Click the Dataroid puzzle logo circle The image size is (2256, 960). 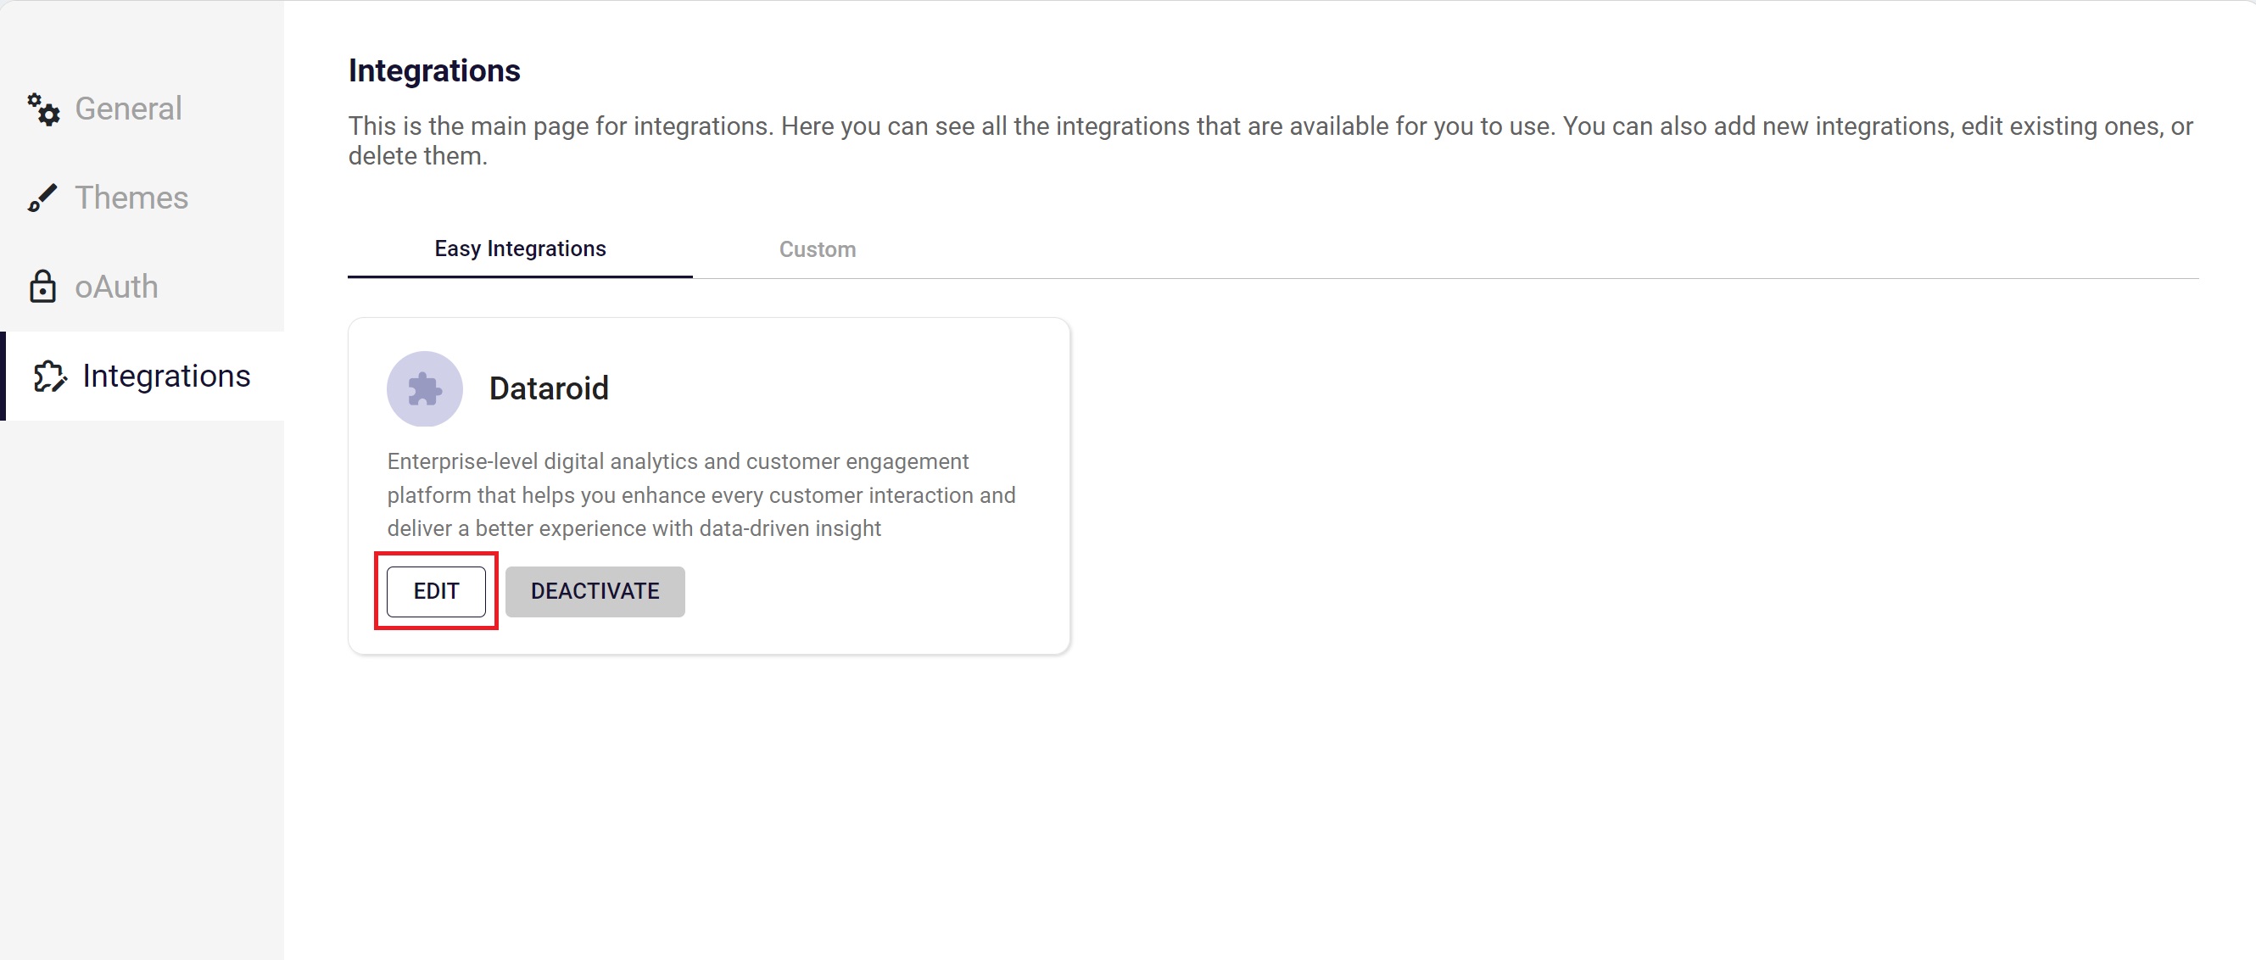[425, 389]
